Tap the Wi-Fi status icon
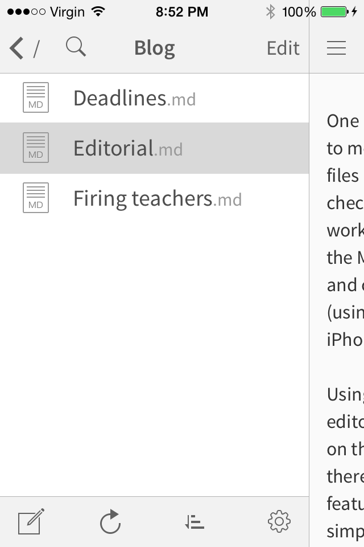Screen dimensions: 364x547 click(x=98, y=11)
